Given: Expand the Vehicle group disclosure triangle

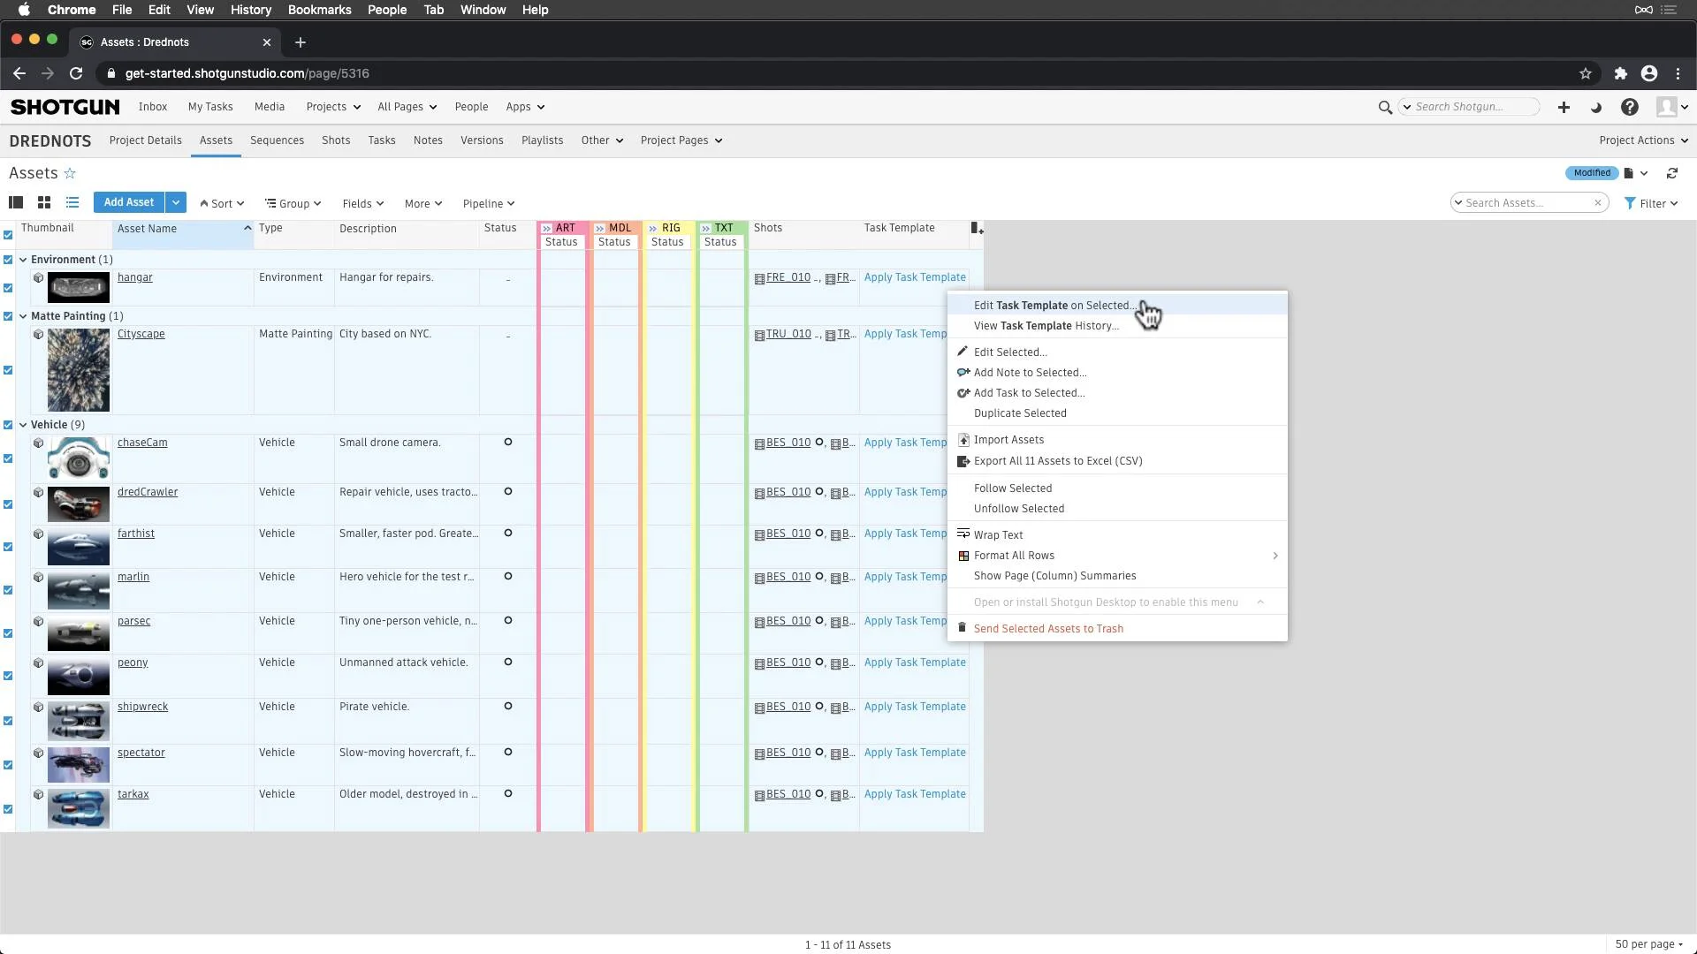Looking at the screenshot, I should pos(25,423).
